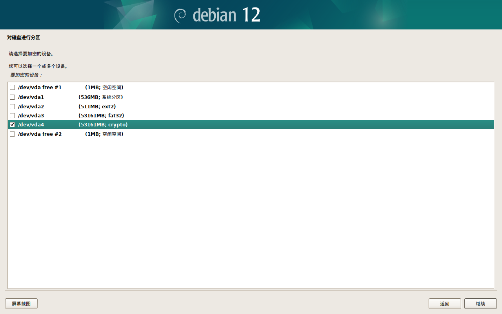Select the /dev/vda3 device name
Image resolution: width=502 pixels, height=314 pixels.
click(31, 116)
